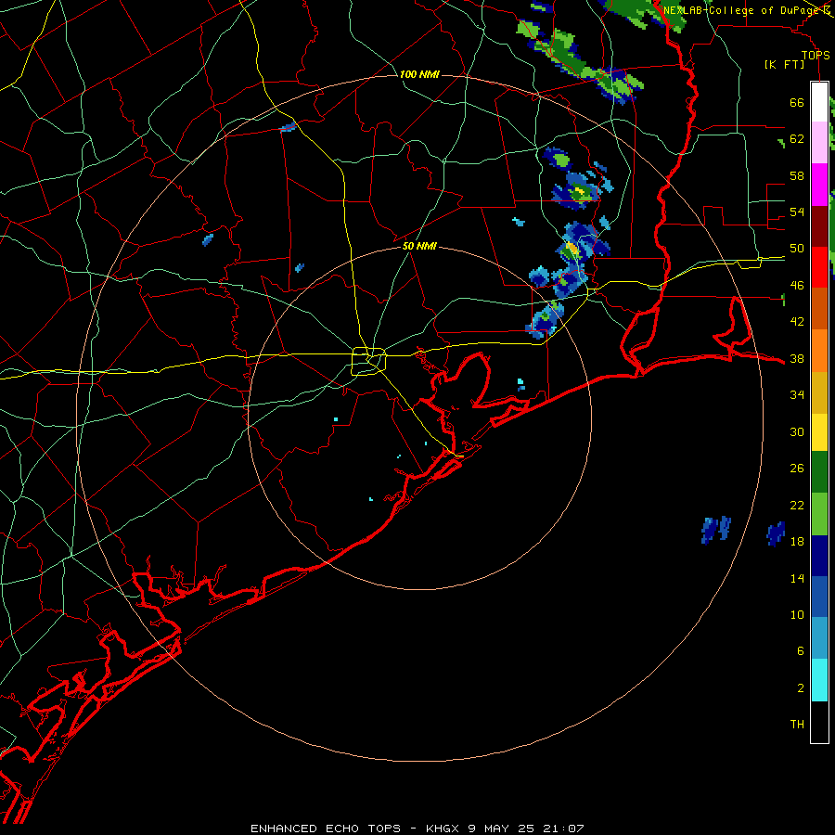Click the NEXLAB-College of DuPage credit text

(742, 10)
